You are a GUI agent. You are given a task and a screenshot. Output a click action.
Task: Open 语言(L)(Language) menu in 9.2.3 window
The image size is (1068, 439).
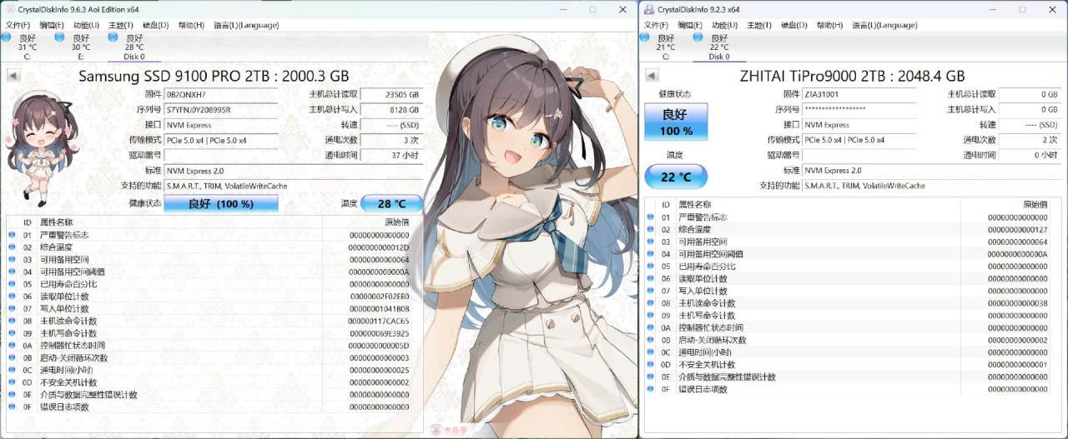[884, 25]
